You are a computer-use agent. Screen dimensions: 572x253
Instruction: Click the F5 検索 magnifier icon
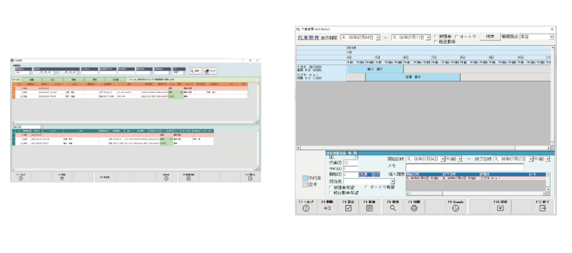[x=393, y=208]
